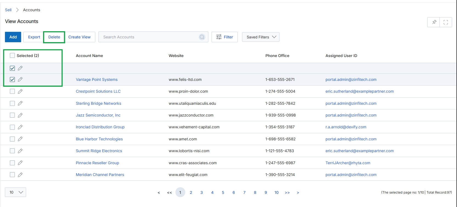
Task: Click the << pagination control
Action: point(170,193)
